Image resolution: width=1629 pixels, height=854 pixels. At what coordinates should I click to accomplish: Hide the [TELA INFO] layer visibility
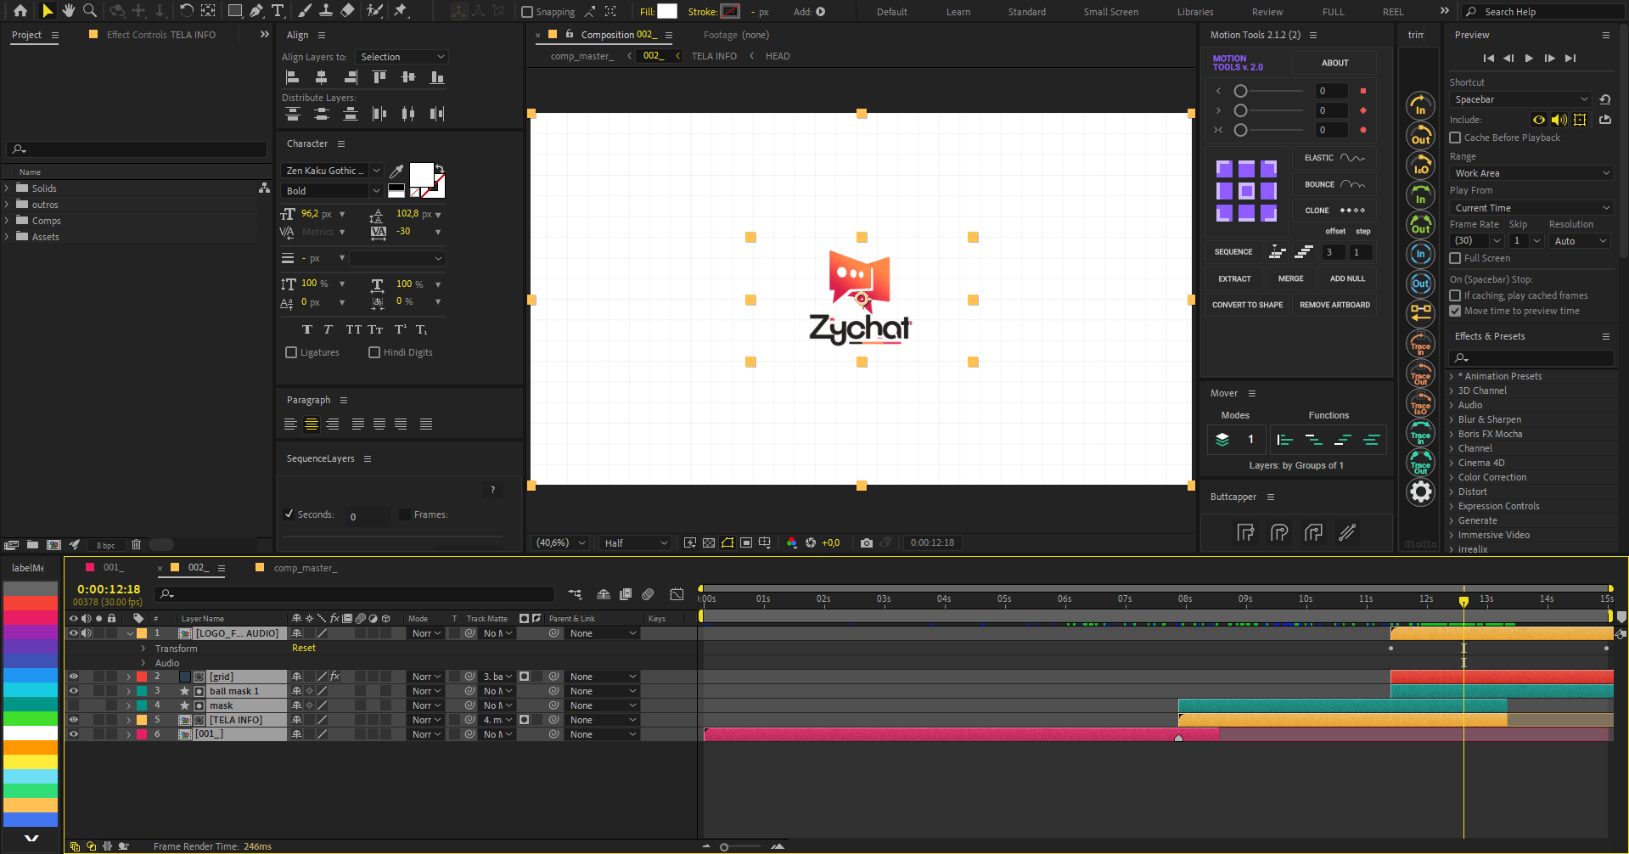[73, 720]
